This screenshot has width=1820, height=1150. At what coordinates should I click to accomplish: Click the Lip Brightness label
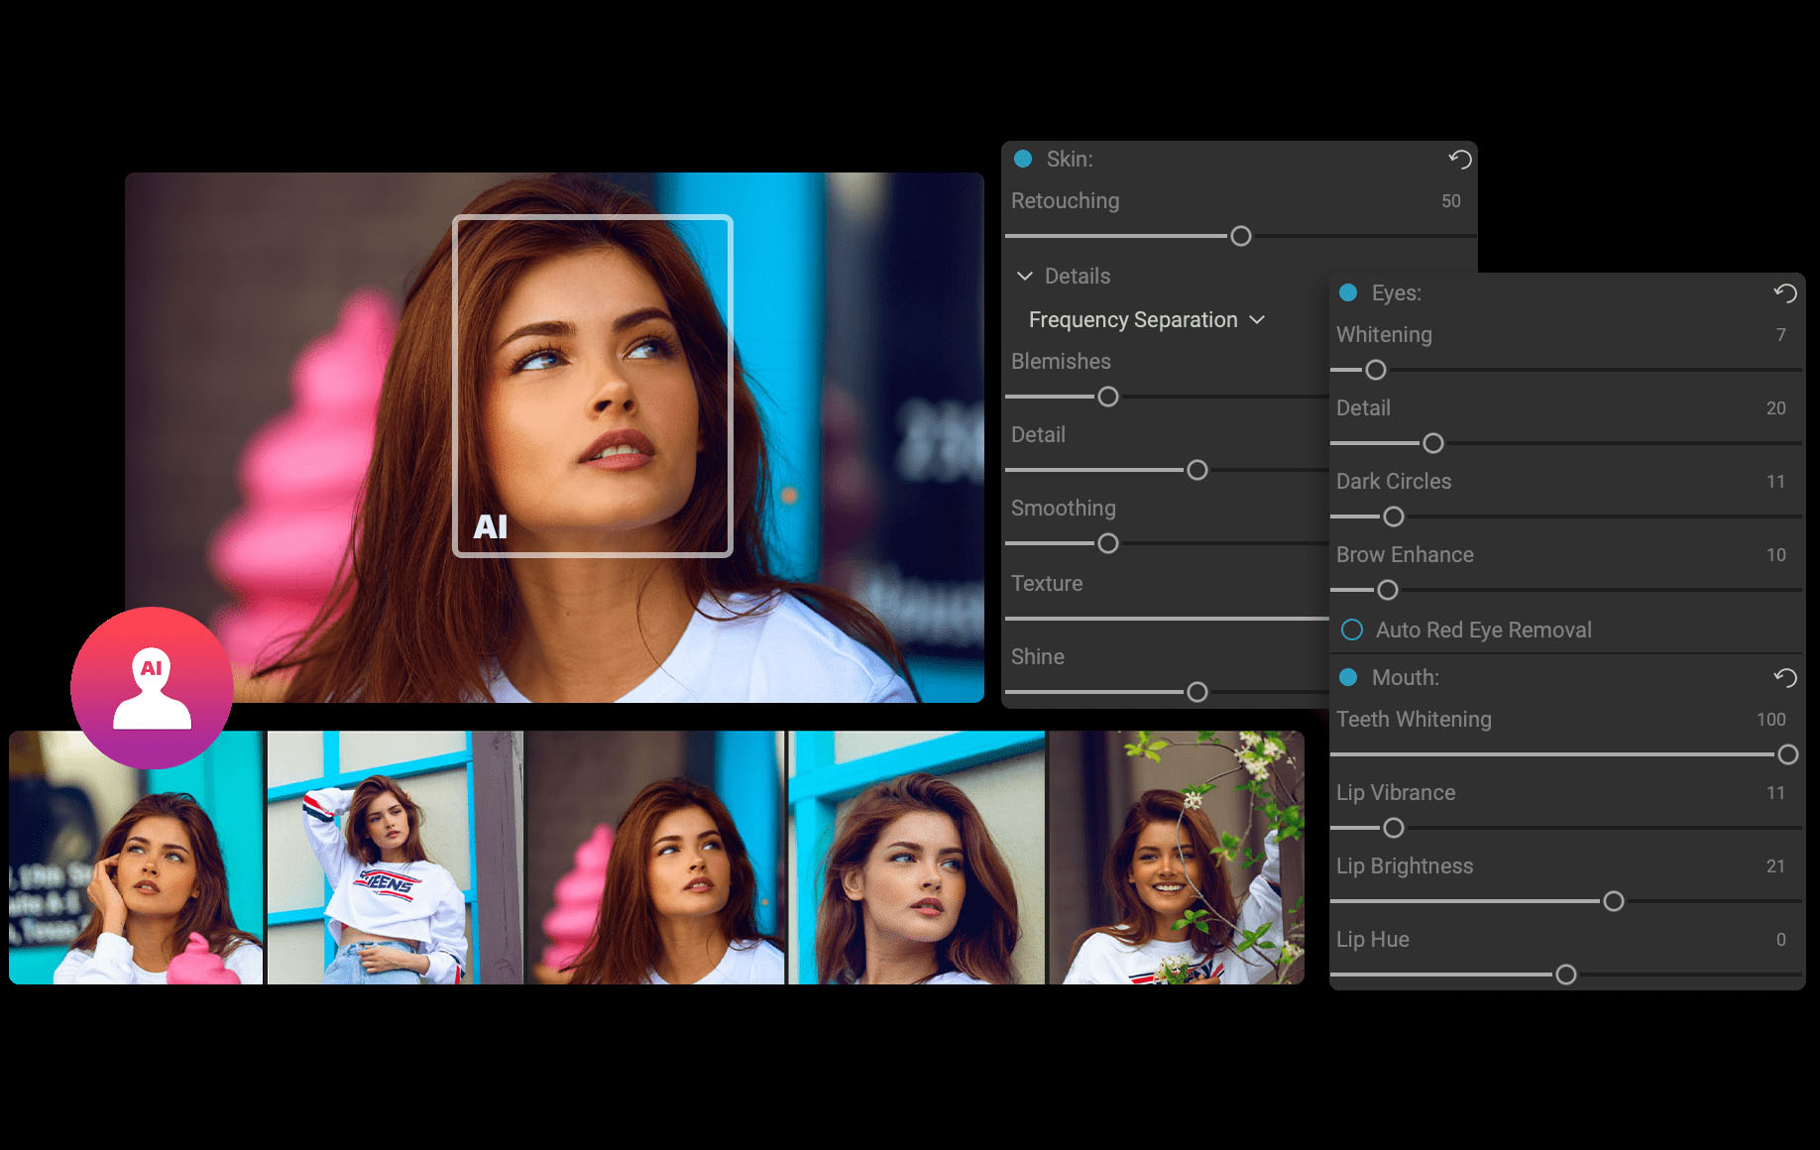coord(1405,865)
